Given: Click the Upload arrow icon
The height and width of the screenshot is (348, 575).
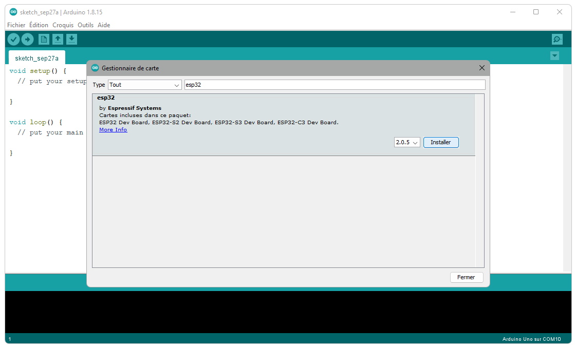Looking at the screenshot, I should [x=27, y=39].
